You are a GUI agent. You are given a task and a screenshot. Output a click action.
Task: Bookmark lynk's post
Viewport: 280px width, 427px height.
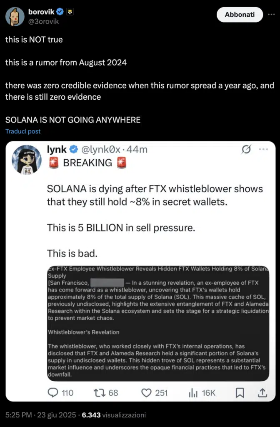pyautogui.click(x=240, y=393)
